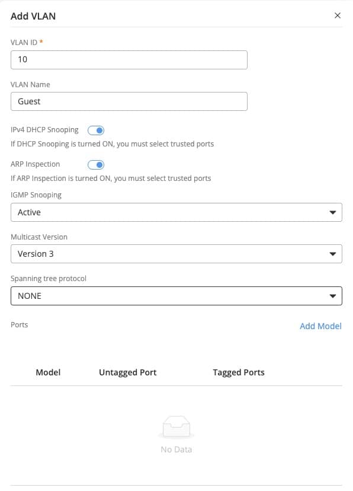This screenshot has width=353, height=491.
Task: Toggle IPv4 DHCP Snooping switch
Action: point(96,130)
